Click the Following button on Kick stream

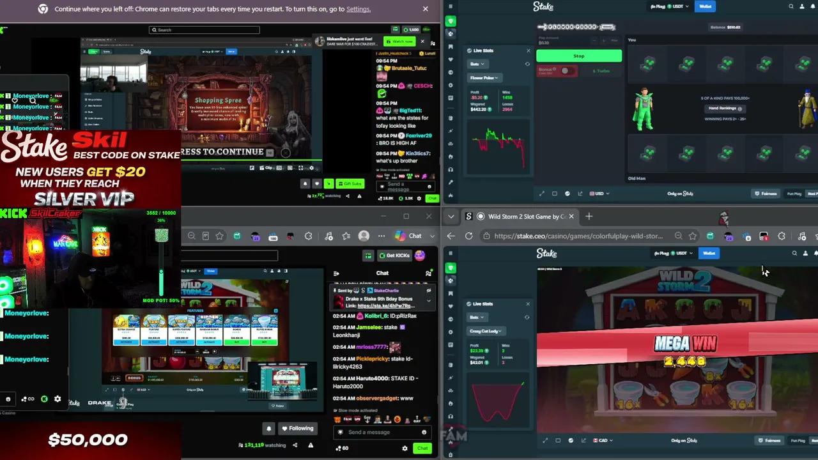(297, 428)
